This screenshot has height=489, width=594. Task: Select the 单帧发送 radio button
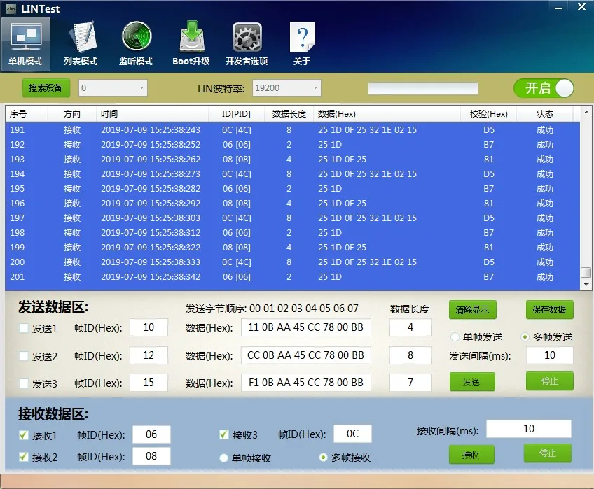tap(455, 337)
